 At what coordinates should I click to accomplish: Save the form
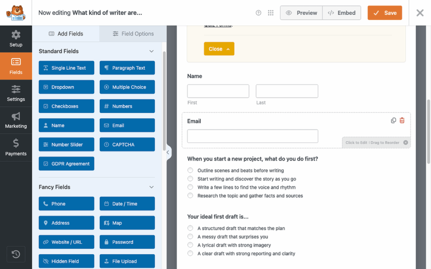(x=385, y=13)
